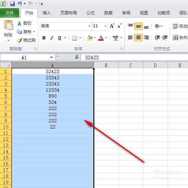Click the phonetic guide wén icon

(x=116, y=38)
